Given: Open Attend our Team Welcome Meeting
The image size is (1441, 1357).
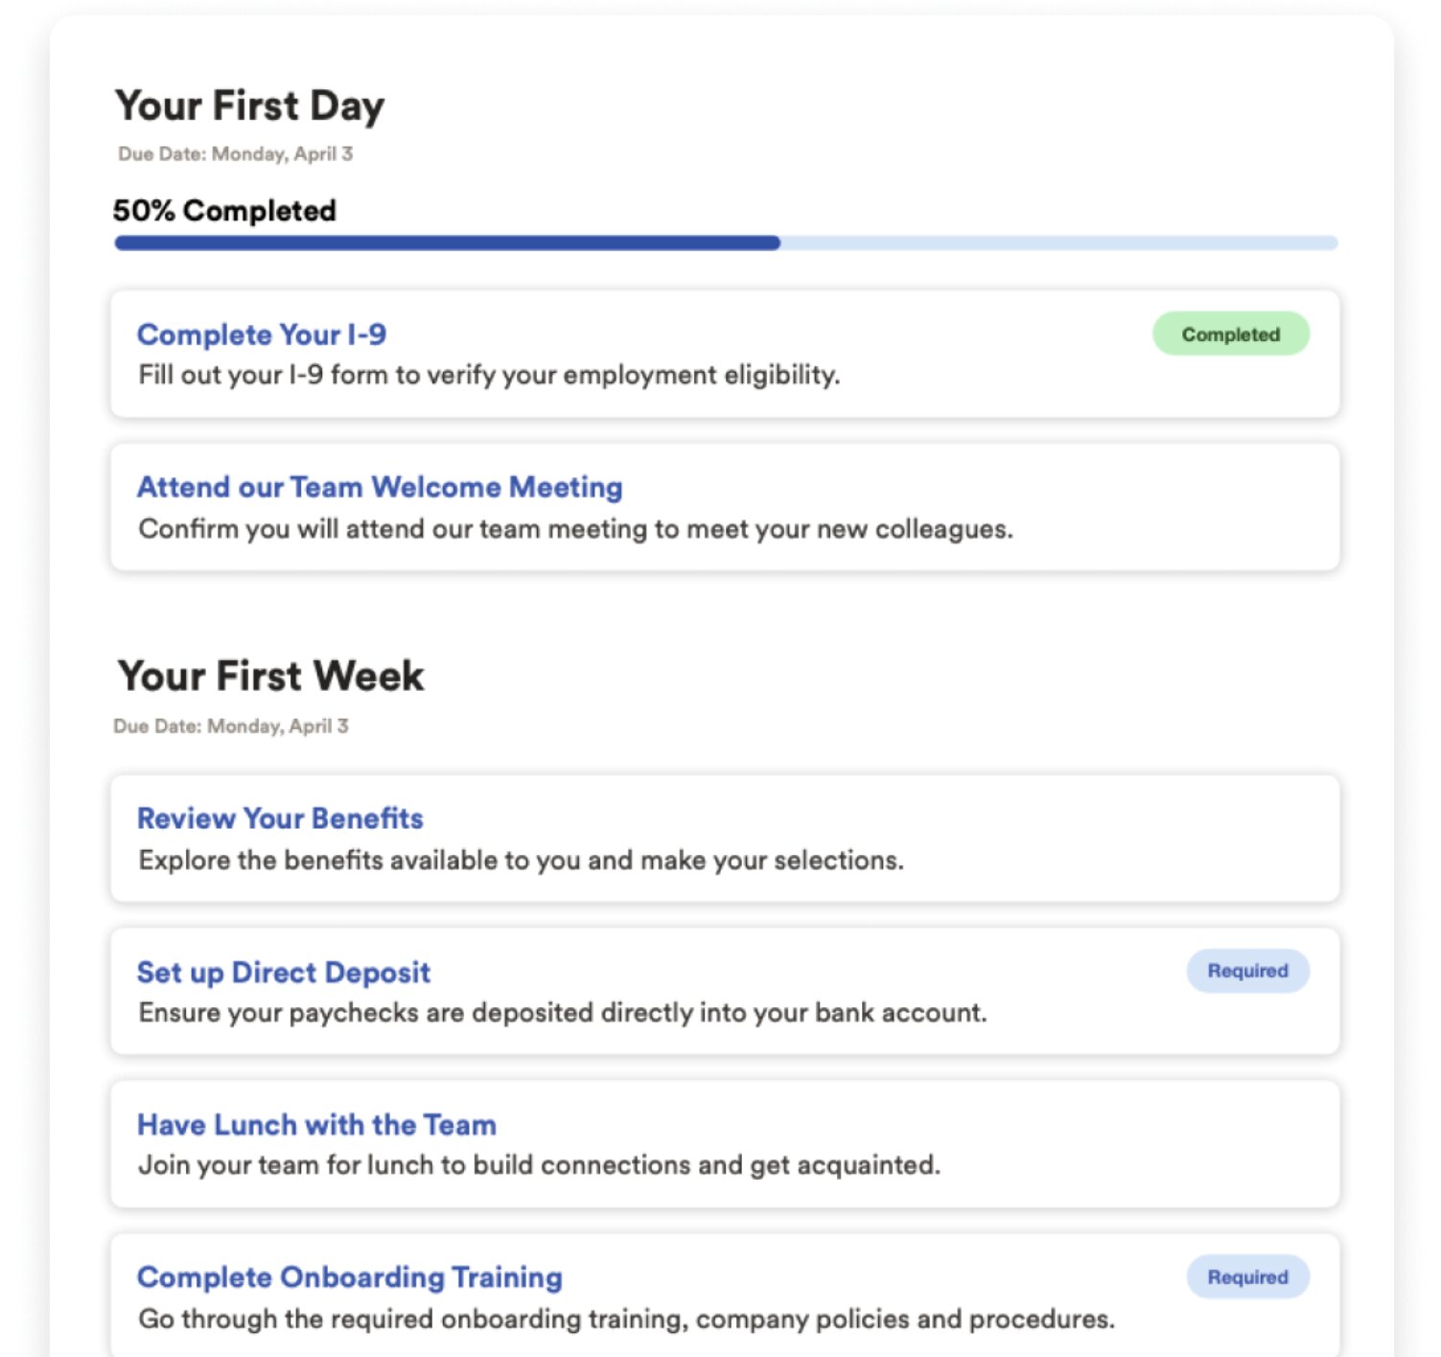Looking at the screenshot, I should click(x=380, y=487).
